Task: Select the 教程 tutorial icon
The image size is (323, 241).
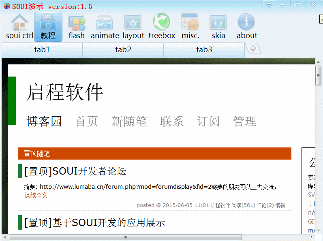Action: 48,27
